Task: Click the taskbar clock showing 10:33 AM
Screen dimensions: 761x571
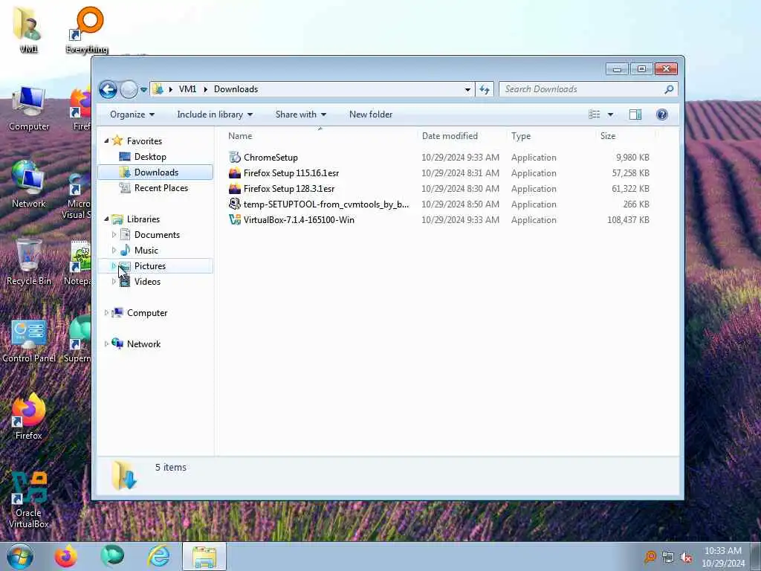Action: pos(723,557)
